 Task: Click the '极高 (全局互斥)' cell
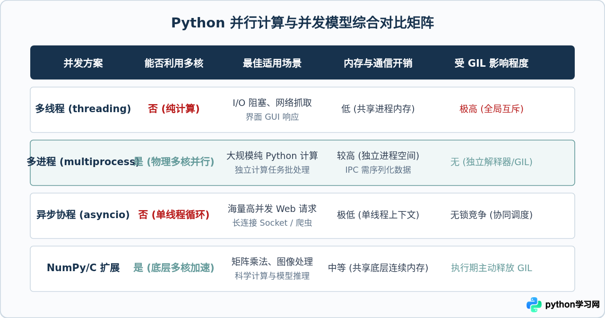492,109
